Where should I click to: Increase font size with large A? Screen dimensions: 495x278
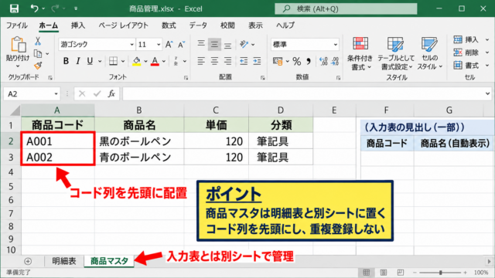coord(169,45)
